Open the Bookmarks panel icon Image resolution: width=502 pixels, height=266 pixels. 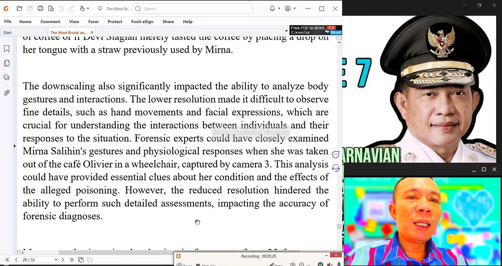pyautogui.click(x=7, y=49)
